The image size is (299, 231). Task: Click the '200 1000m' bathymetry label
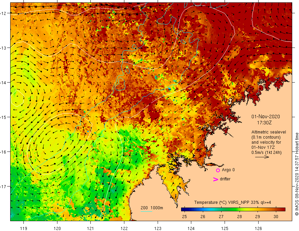(x=152, y=208)
